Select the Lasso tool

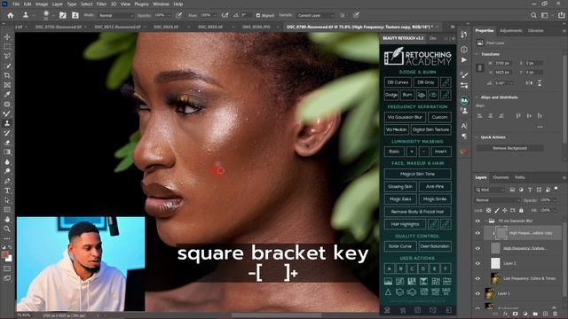[x=7, y=56]
